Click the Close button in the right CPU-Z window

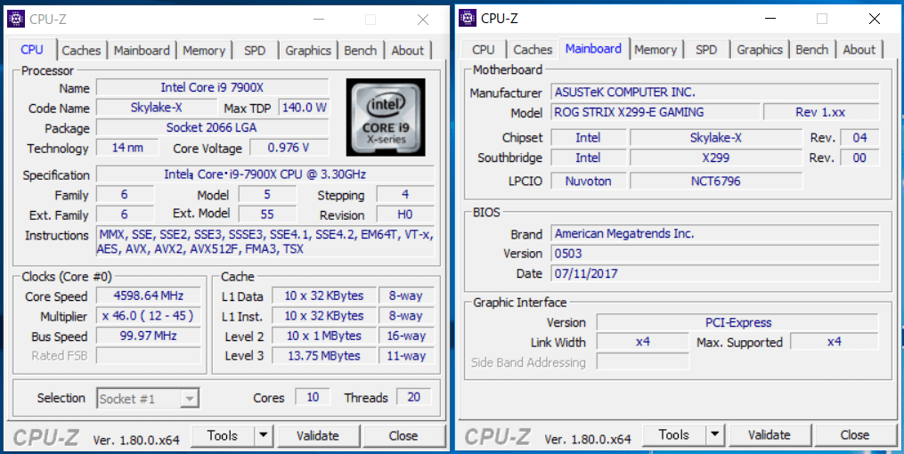[x=854, y=435]
